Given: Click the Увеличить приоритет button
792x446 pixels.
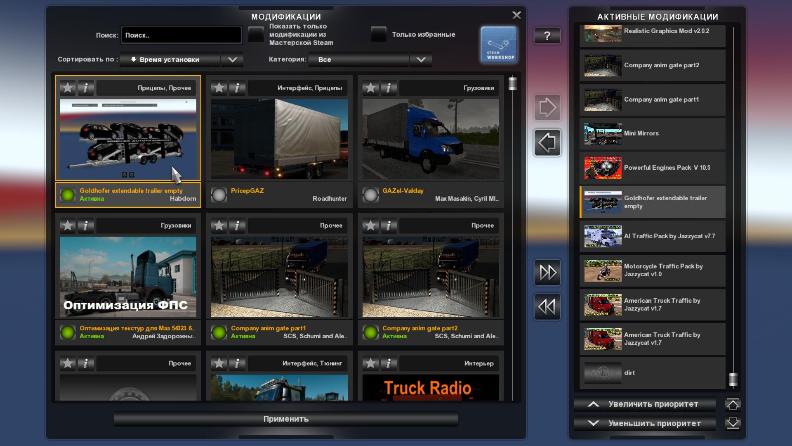Looking at the screenshot, I should point(644,404).
